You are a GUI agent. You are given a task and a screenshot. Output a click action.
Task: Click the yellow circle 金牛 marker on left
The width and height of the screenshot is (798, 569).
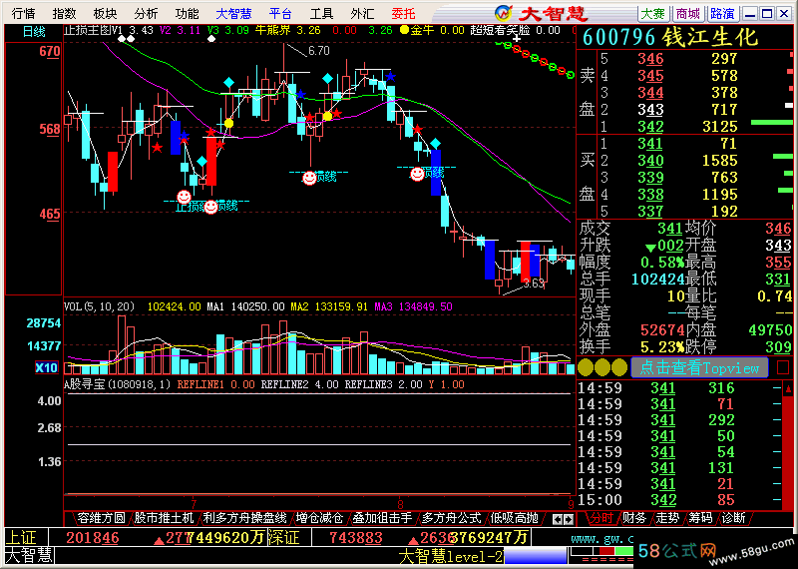(x=228, y=123)
